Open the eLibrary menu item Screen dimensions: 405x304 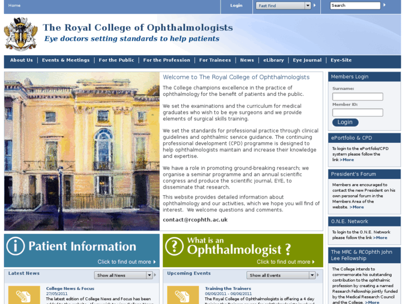click(x=274, y=60)
